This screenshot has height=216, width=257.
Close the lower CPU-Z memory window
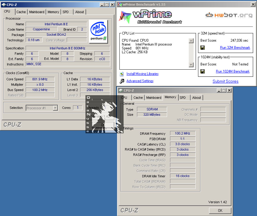click(x=229, y=90)
